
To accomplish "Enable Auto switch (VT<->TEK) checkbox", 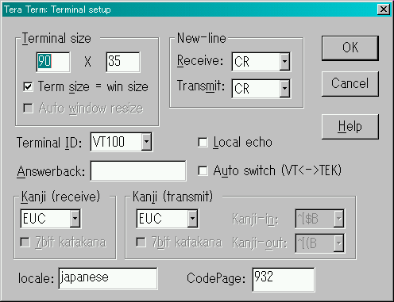I will pos(203,170).
